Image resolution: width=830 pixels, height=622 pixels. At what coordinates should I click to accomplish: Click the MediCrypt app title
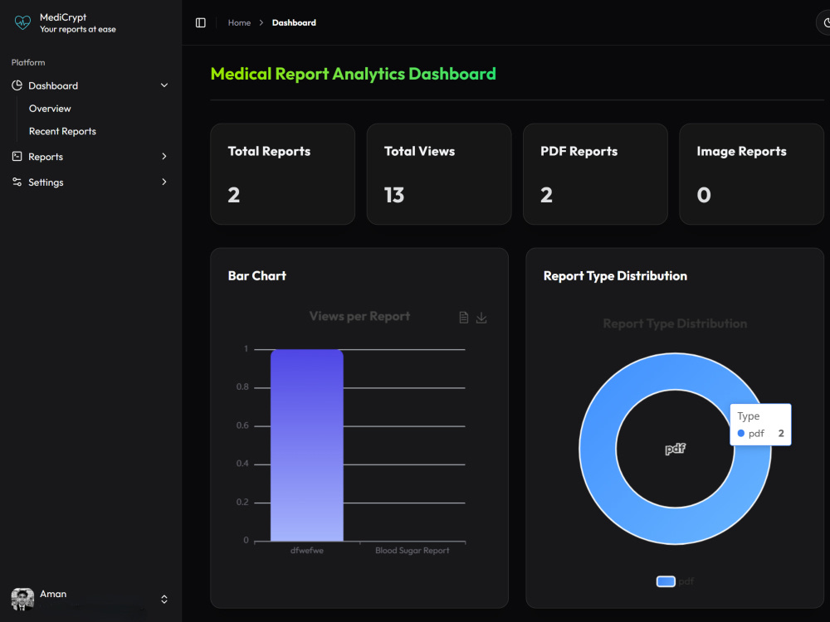click(63, 17)
